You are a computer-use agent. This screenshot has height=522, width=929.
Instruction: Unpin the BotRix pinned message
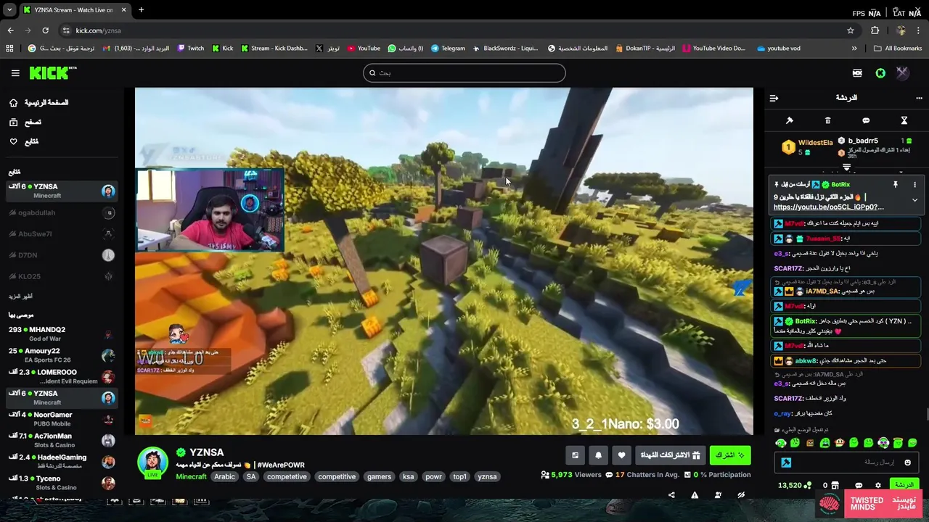pos(896,185)
